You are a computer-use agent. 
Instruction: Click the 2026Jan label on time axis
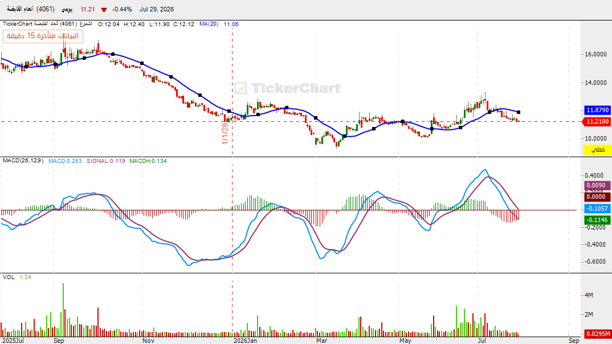(x=245, y=341)
